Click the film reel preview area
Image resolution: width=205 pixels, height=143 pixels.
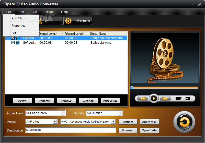165,58
